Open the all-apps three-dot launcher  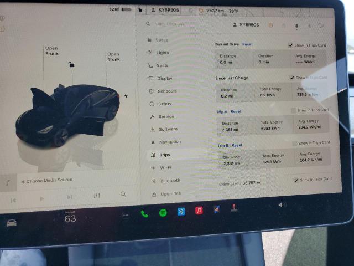(x=126, y=214)
